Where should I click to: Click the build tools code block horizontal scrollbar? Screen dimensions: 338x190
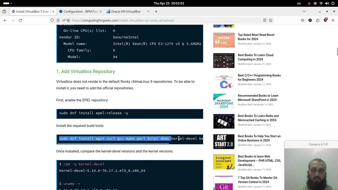tap(113, 144)
